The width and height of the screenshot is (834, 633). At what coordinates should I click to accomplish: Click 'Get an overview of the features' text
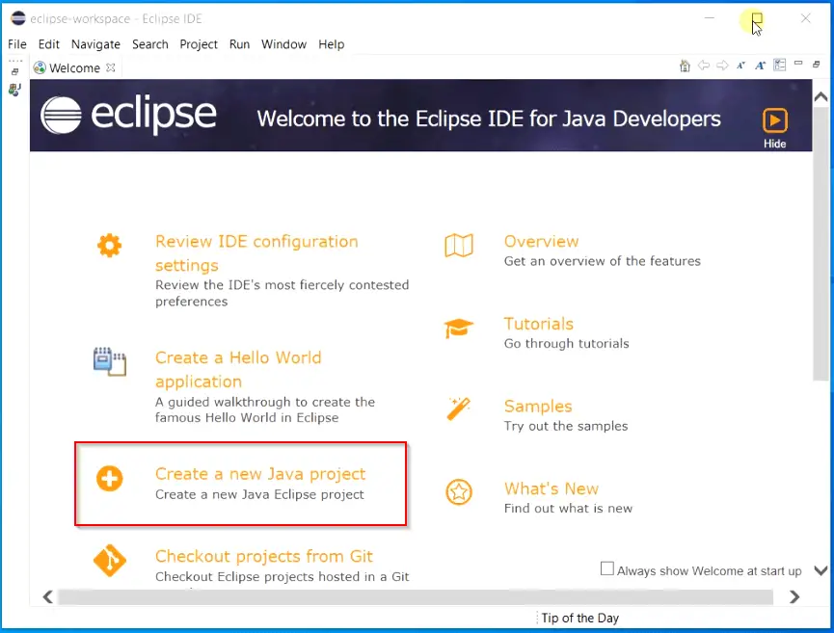pos(602,261)
